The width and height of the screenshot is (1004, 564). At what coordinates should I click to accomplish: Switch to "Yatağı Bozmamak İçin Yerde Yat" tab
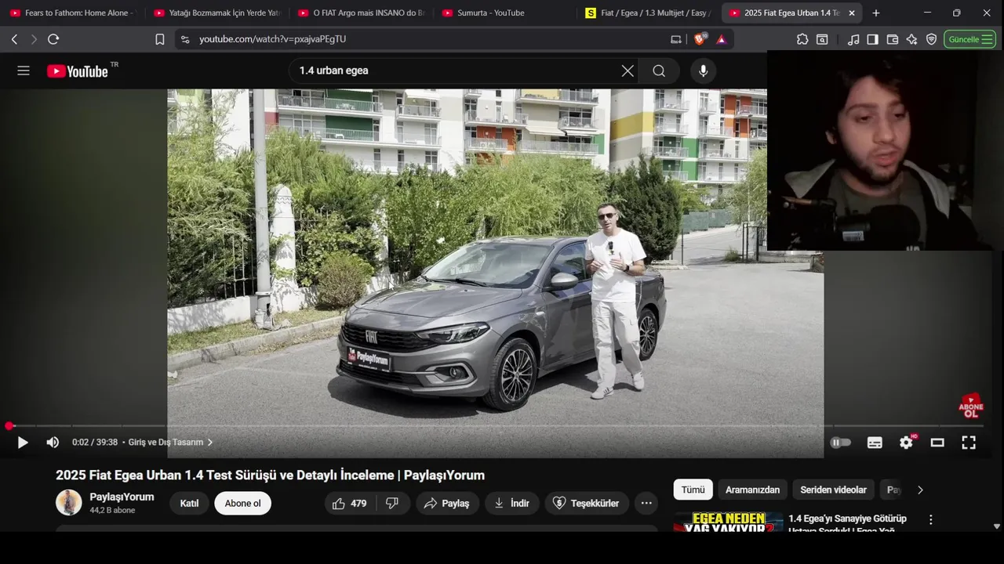pos(216,13)
